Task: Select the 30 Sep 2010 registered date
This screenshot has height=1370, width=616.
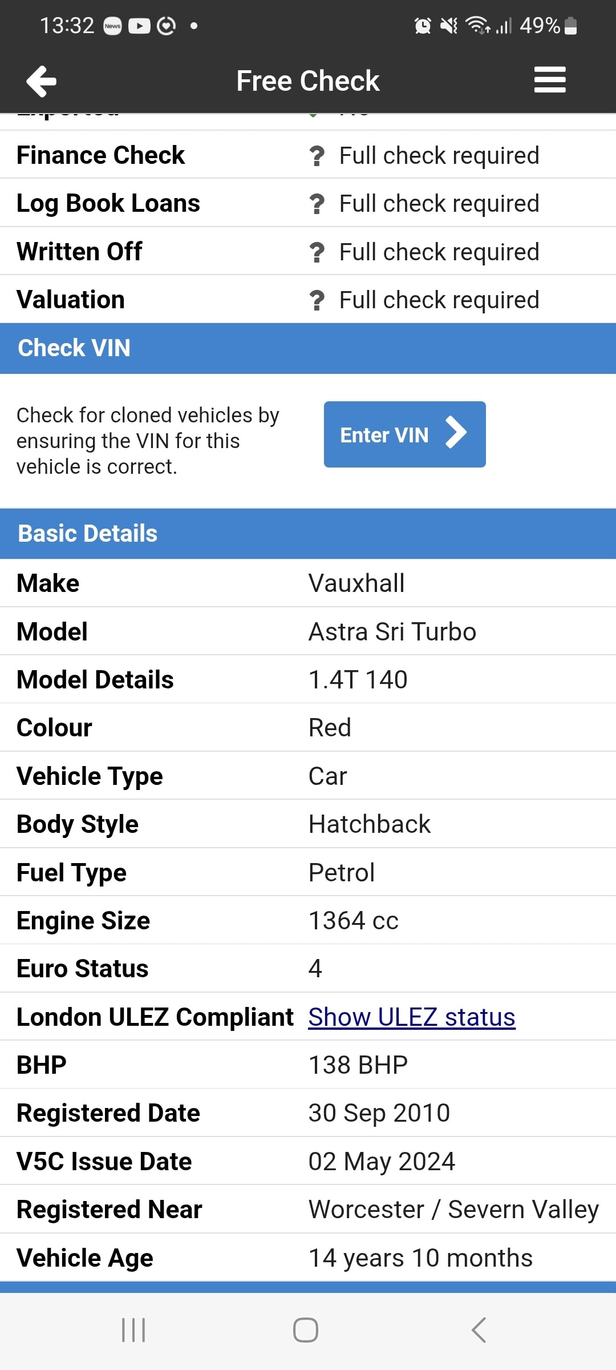Action: coord(379,1113)
